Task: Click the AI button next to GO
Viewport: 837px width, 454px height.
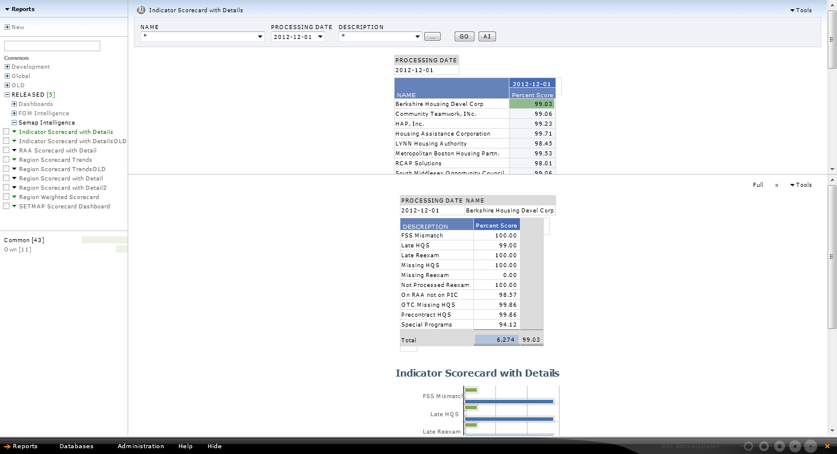Action: [487, 37]
